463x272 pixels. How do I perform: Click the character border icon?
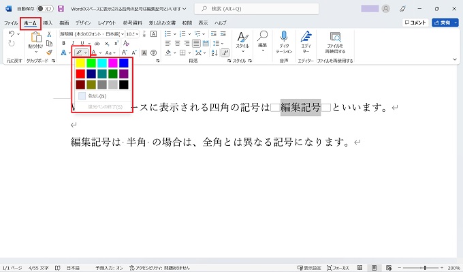click(154, 34)
